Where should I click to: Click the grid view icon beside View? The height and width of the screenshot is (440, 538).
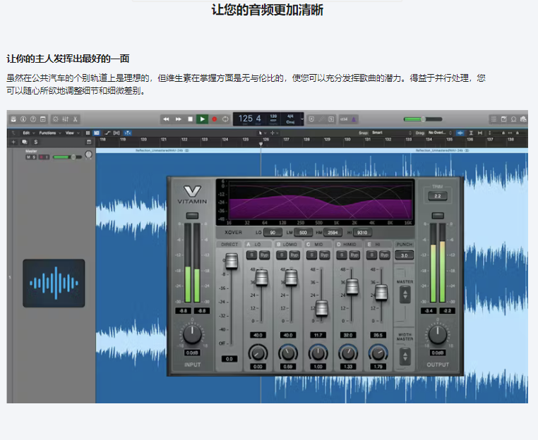88,133
